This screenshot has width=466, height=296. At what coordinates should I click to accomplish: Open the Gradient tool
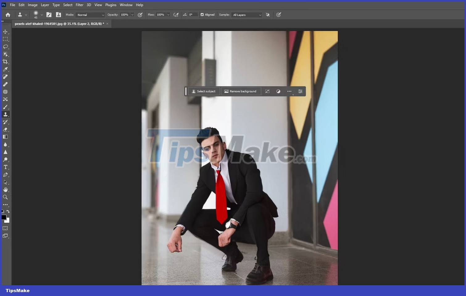[x=5, y=136]
